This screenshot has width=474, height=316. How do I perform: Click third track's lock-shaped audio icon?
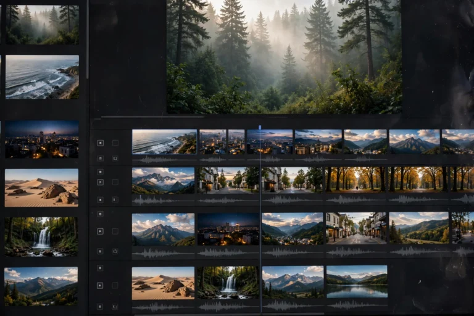[x=115, y=251]
